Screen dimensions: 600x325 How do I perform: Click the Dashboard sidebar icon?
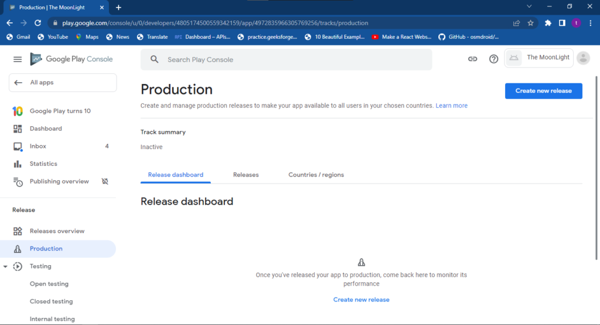pyautogui.click(x=18, y=128)
